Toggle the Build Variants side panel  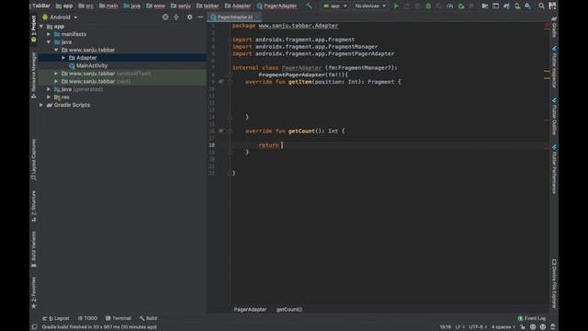34,249
